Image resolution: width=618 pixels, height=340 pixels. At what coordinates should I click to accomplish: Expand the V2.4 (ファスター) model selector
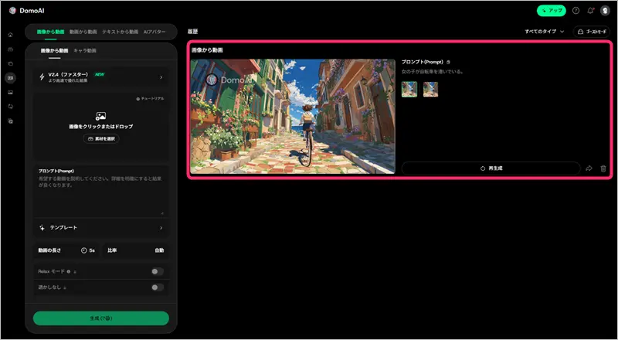tap(101, 77)
